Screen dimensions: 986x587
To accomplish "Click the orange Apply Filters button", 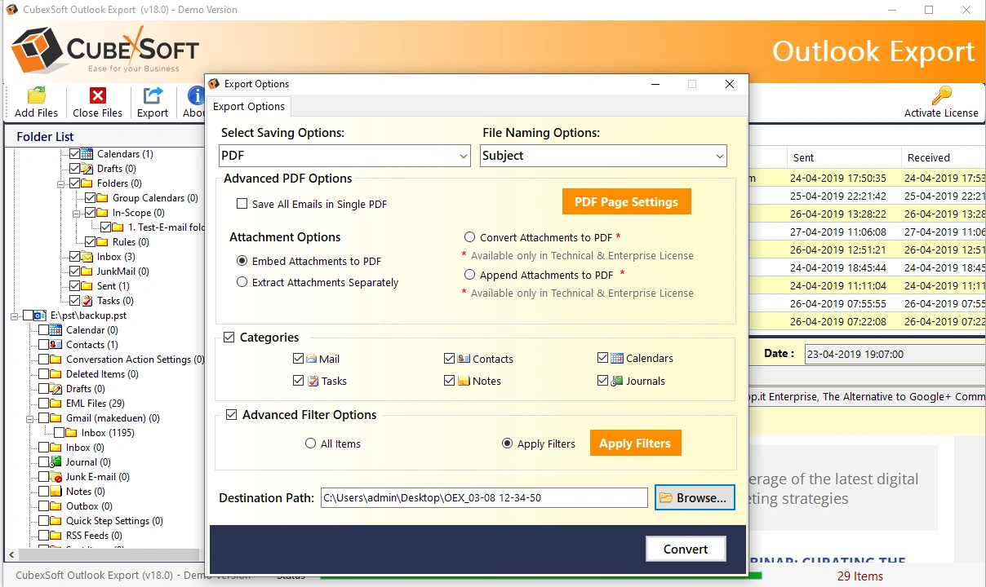I will [x=635, y=444].
